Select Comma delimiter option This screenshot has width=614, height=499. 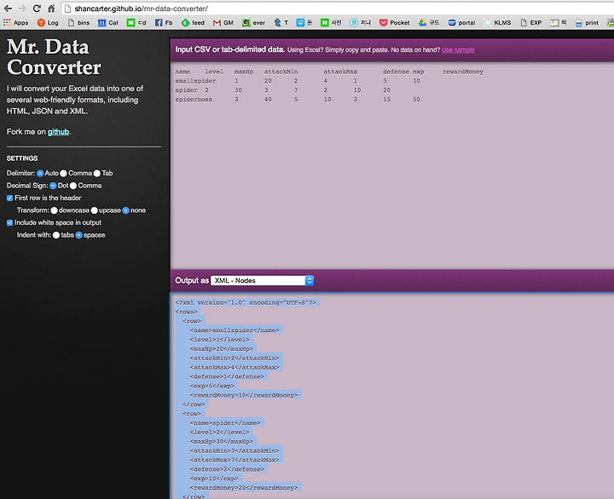coord(63,173)
